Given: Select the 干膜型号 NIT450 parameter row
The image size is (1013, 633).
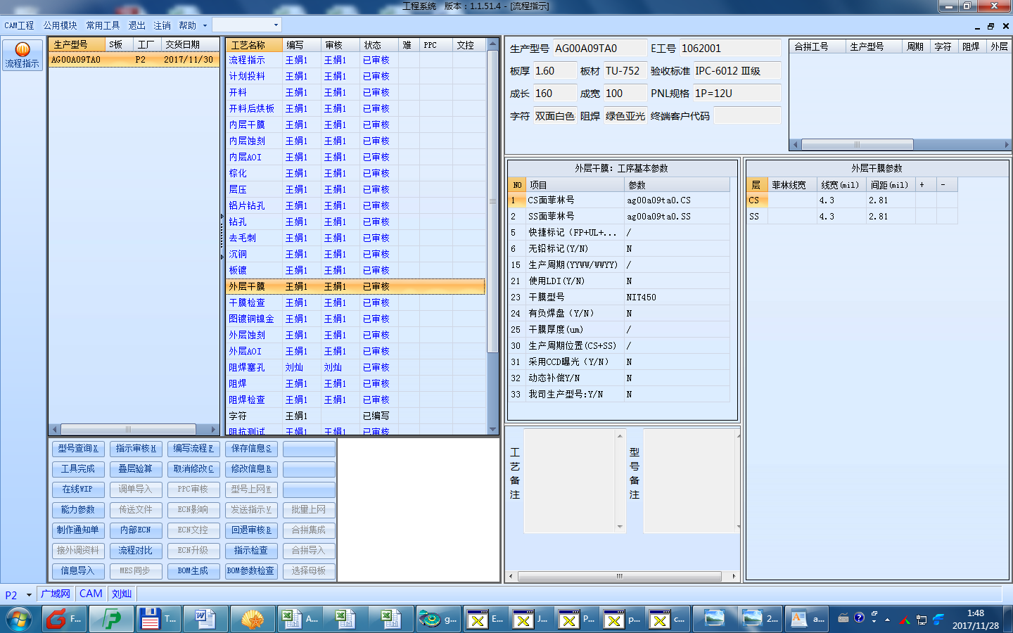Looking at the screenshot, I should click(x=618, y=298).
